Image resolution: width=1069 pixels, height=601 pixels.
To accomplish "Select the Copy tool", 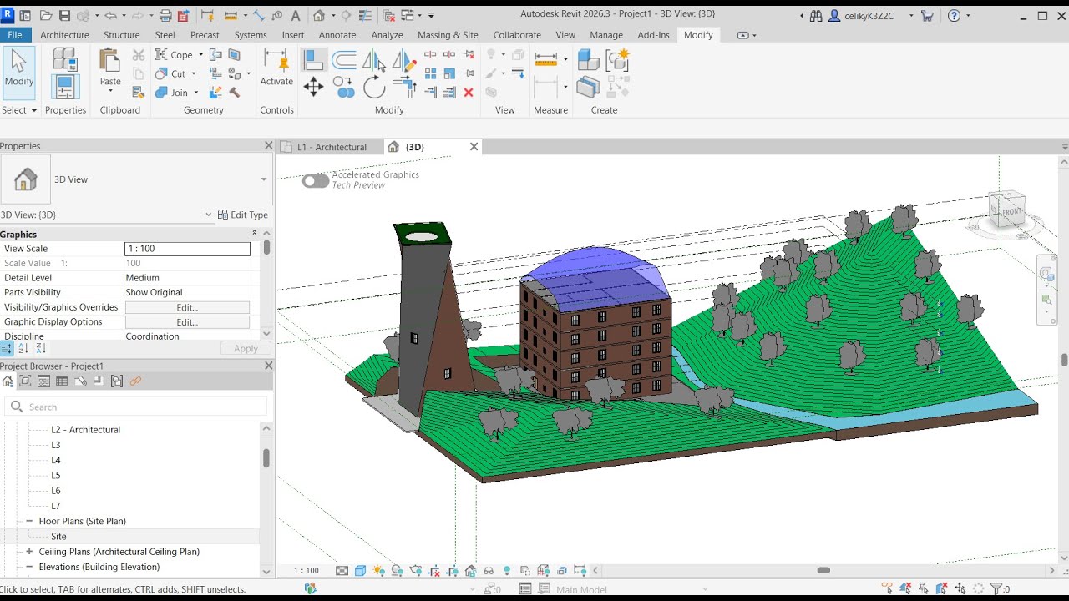I will [343, 87].
